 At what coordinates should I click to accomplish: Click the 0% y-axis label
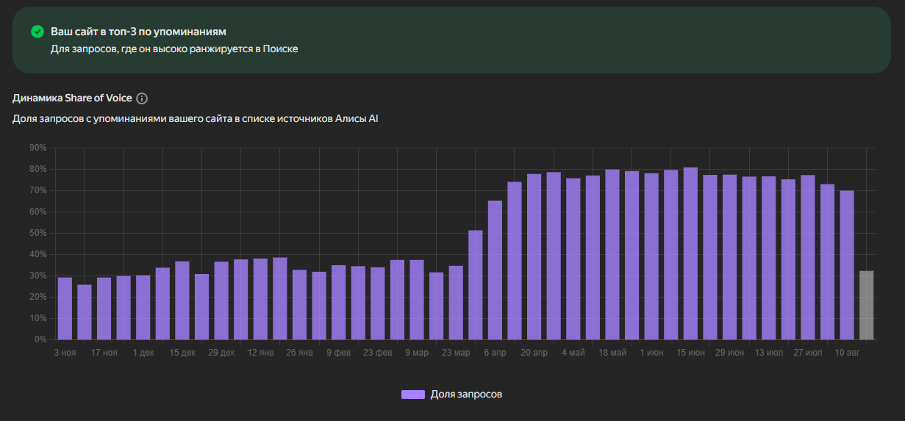tap(40, 339)
